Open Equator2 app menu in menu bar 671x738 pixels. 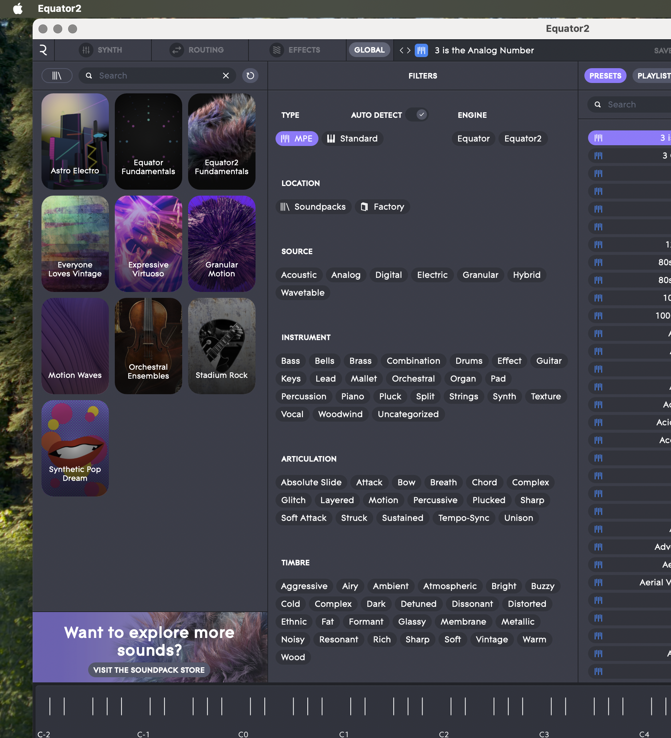point(60,9)
